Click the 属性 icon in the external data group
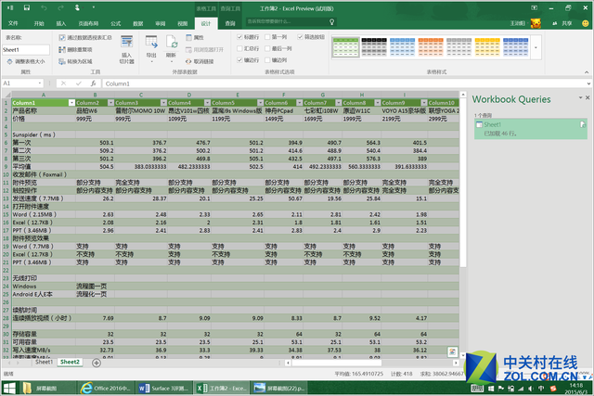This screenshot has width=594, height=396. (x=188, y=37)
